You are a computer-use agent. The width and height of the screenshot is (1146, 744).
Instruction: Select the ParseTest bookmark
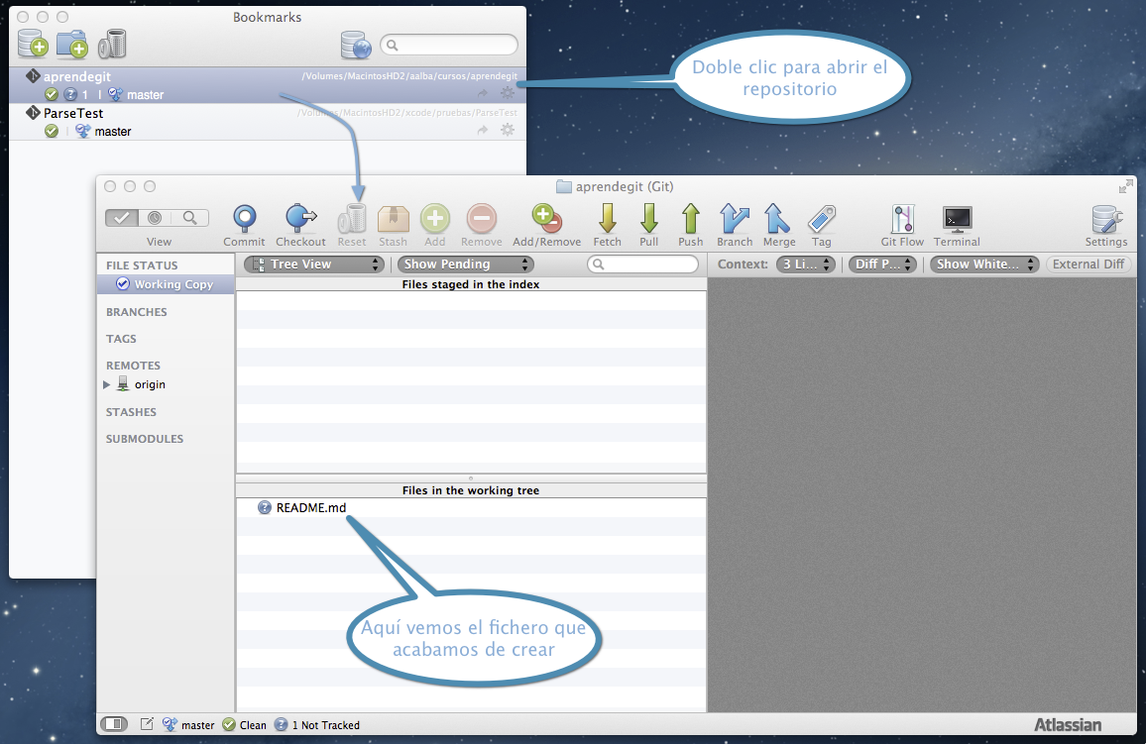[x=73, y=113]
